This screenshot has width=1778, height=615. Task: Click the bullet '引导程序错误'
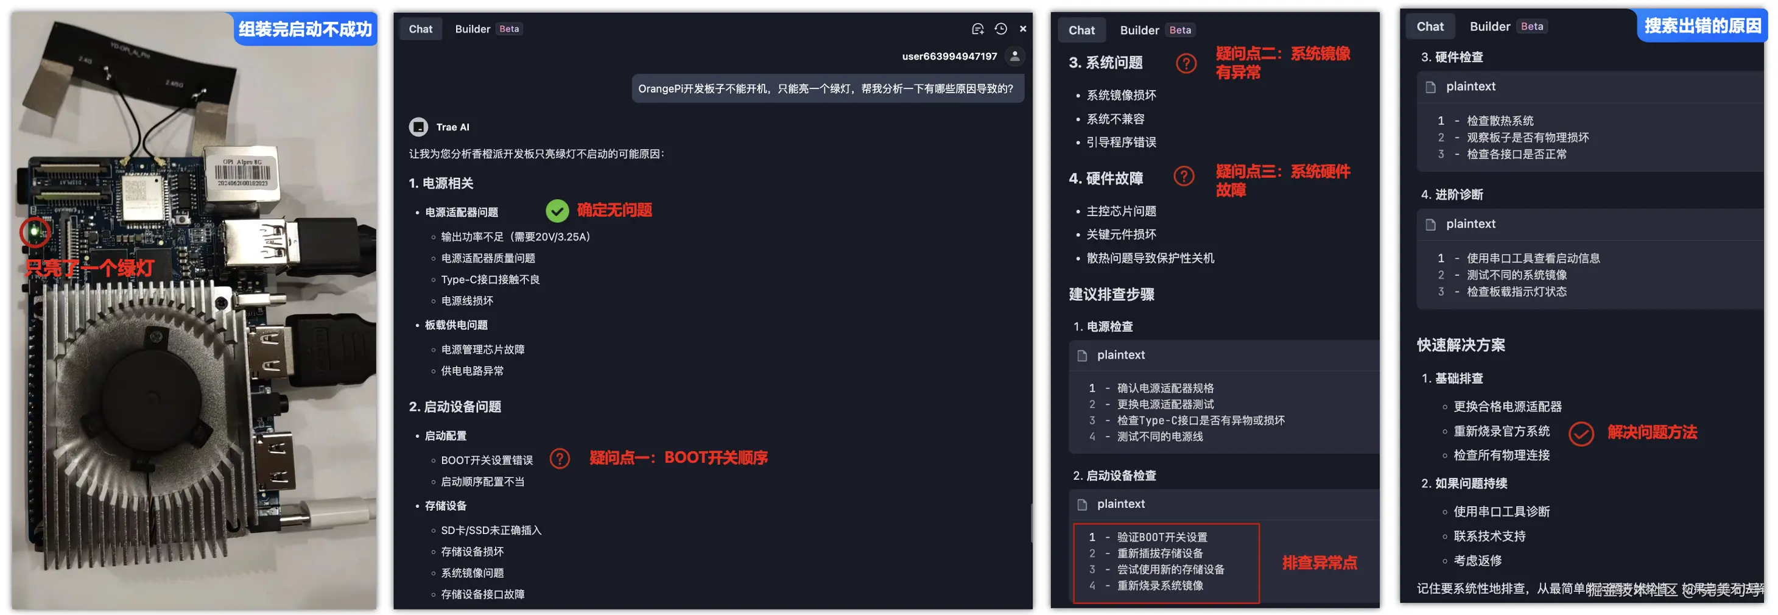[x=1121, y=142]
